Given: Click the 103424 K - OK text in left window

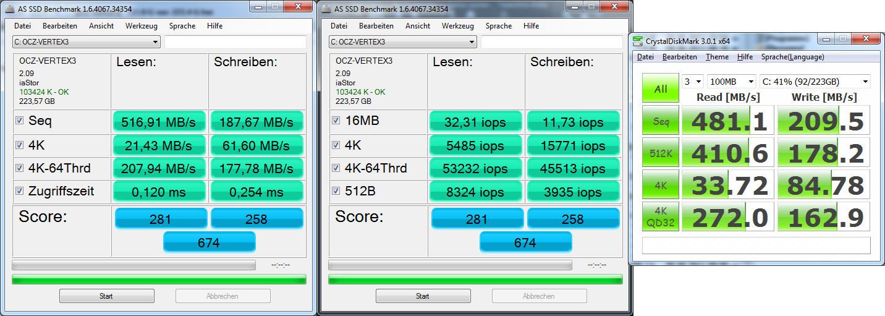Looking at the screenshot, I should click(44, 92).
